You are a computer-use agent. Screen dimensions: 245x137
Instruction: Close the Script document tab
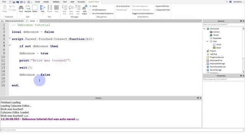click(x=38, y=21)
